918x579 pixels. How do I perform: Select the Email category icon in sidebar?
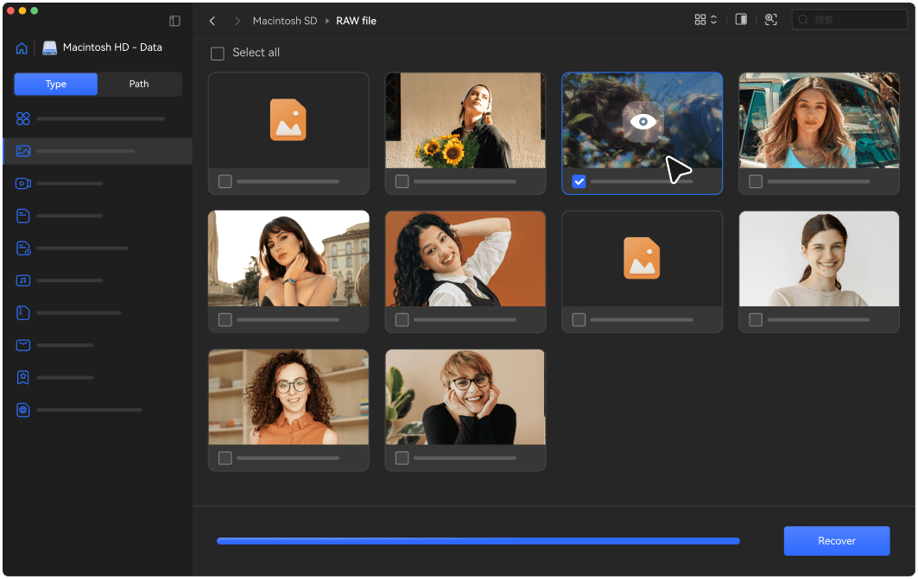[x=23, y=345]
